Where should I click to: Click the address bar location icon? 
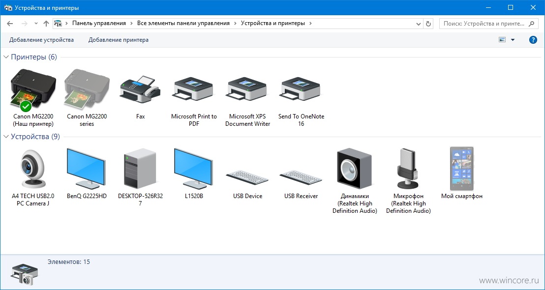click(58, 23)
